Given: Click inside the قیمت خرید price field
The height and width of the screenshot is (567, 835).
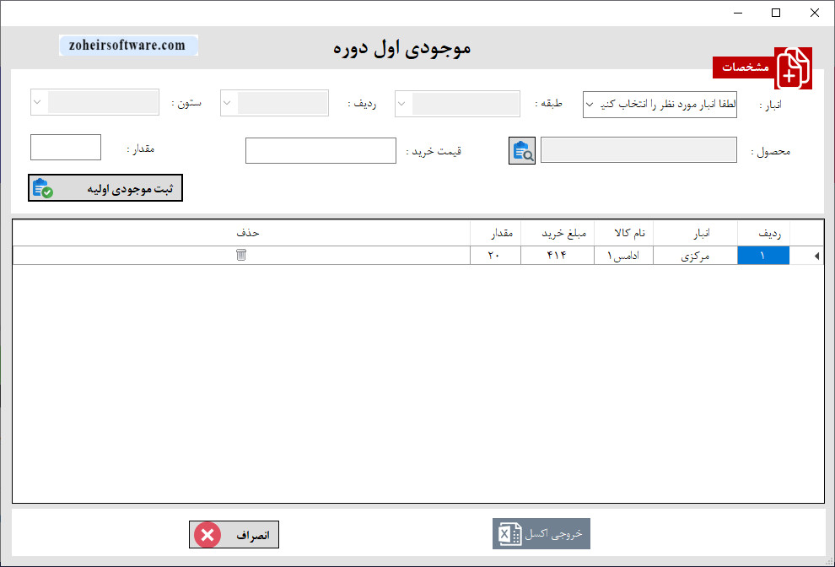Looking at the screenshot, I should coord(321,150).
